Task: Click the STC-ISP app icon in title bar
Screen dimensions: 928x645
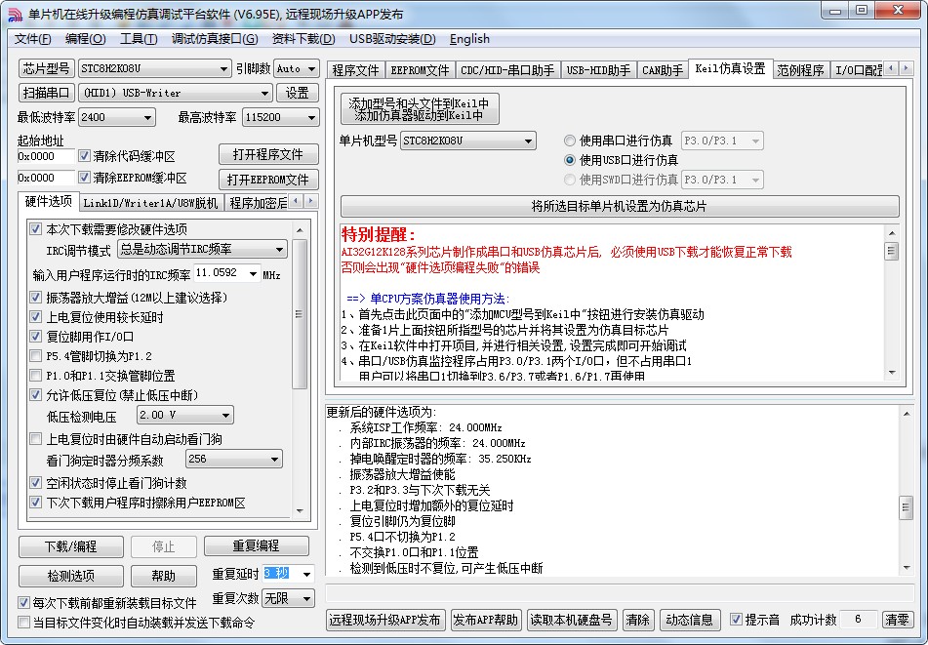Action: click(x=15, y=15)
